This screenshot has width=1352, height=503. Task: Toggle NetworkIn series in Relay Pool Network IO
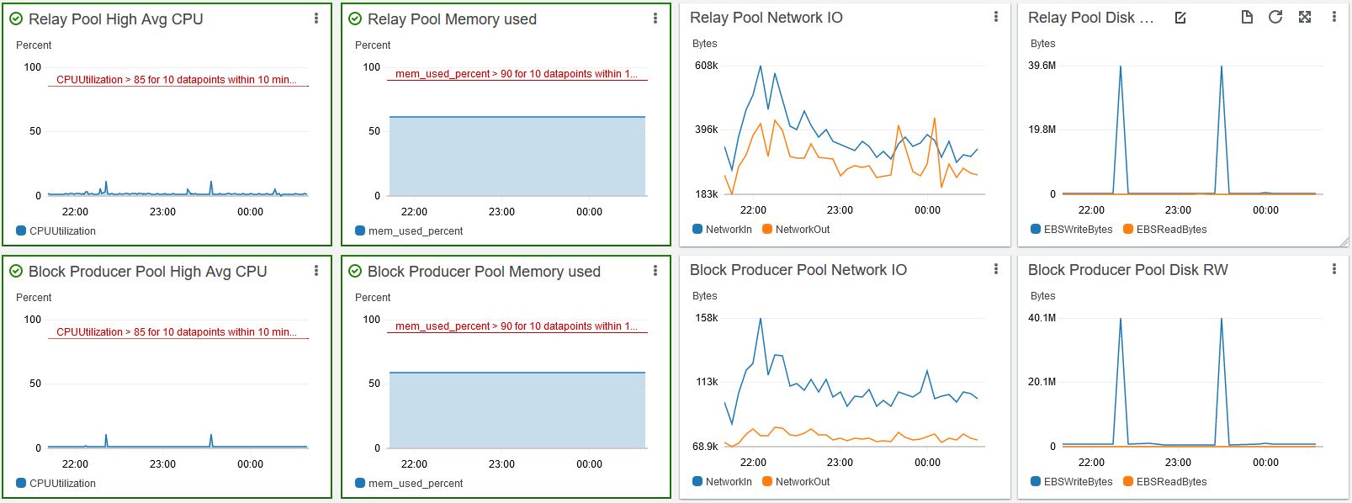(722, 229)
